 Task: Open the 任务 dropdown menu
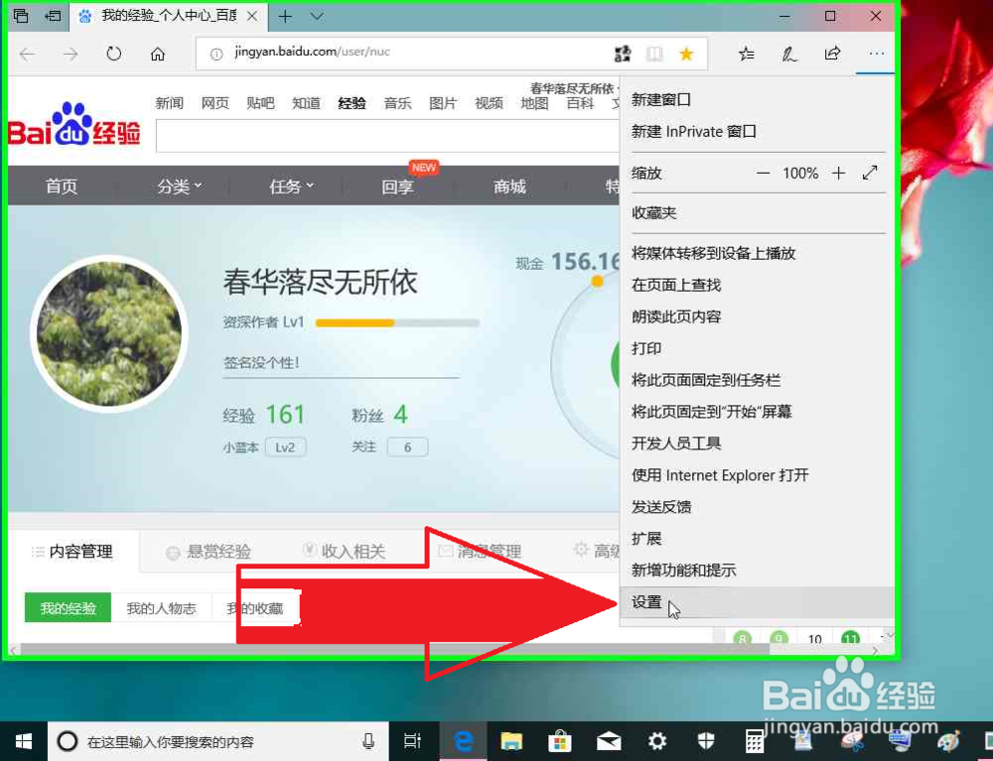[x=288, y=186]
